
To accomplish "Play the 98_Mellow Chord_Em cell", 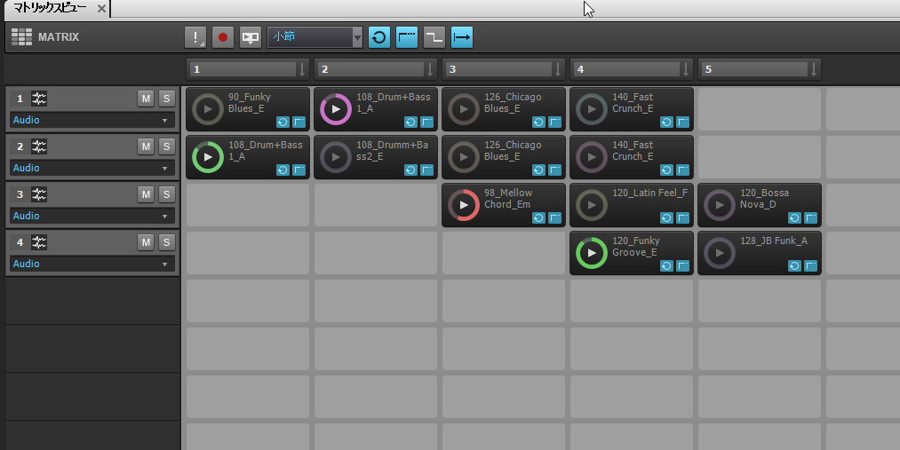I will [x=464, y=205].
